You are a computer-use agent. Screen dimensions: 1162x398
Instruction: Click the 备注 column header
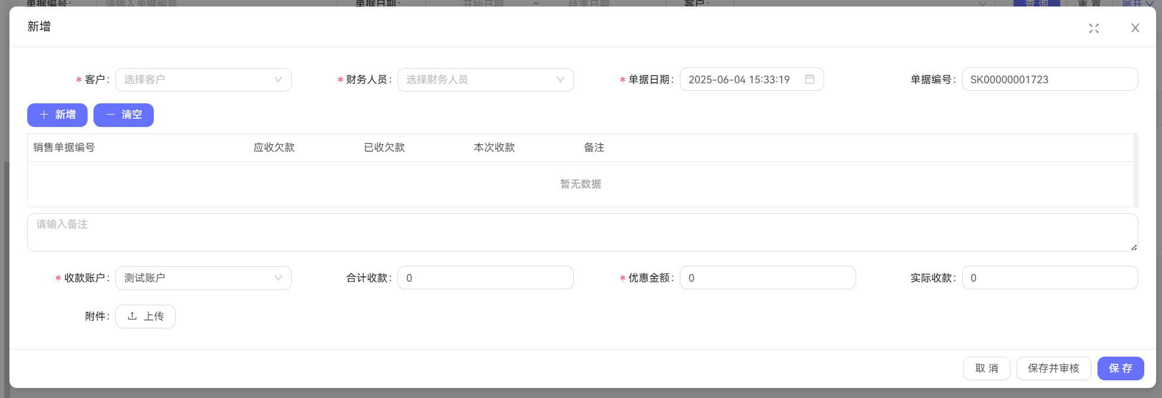click(594, 148)
